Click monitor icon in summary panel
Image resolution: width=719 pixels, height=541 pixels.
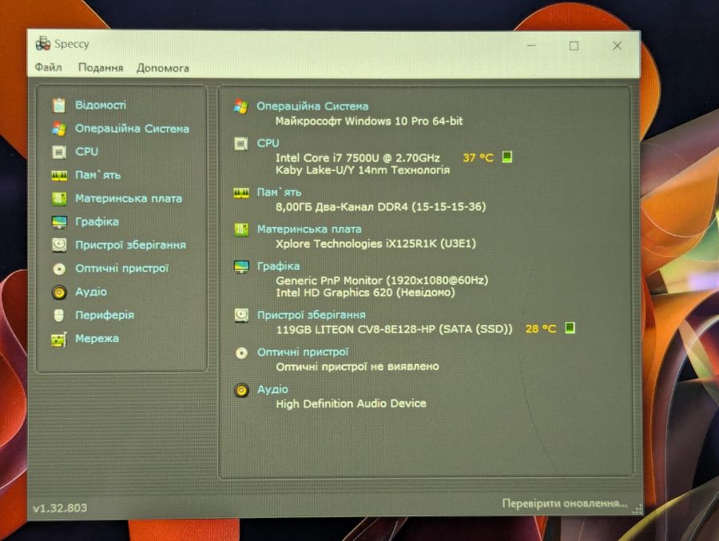[241, 267]
